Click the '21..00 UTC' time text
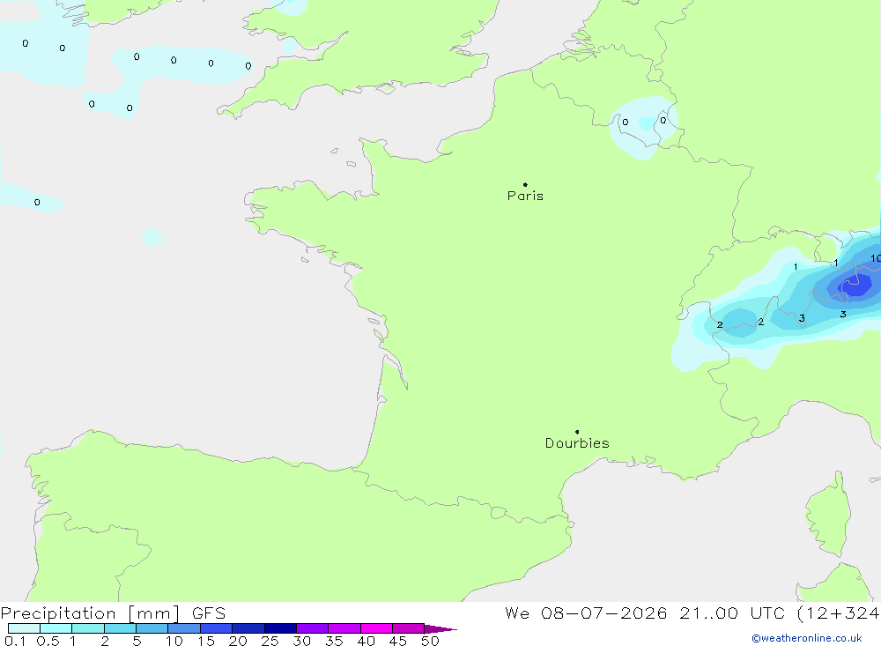Screen dimensions: 881x646 [x=731, y=613]
